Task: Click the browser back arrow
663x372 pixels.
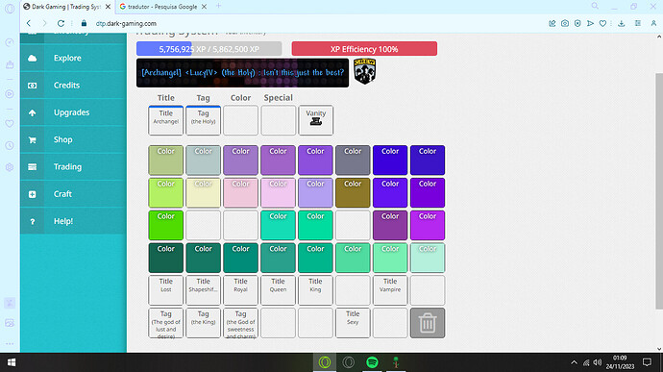Action: (x=29, y=23)
